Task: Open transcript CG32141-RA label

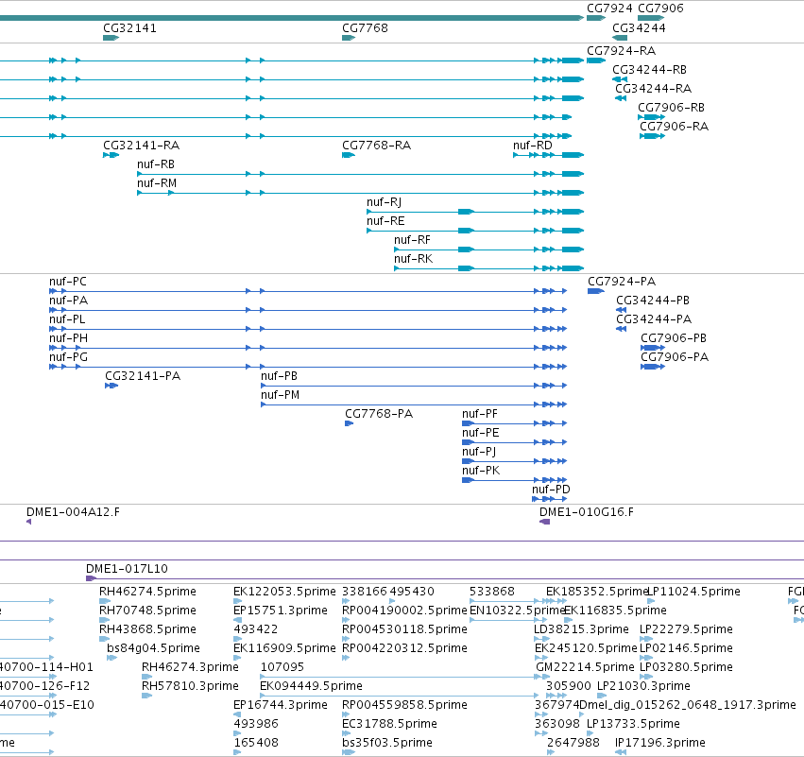Action: click(x=142, y=146)
